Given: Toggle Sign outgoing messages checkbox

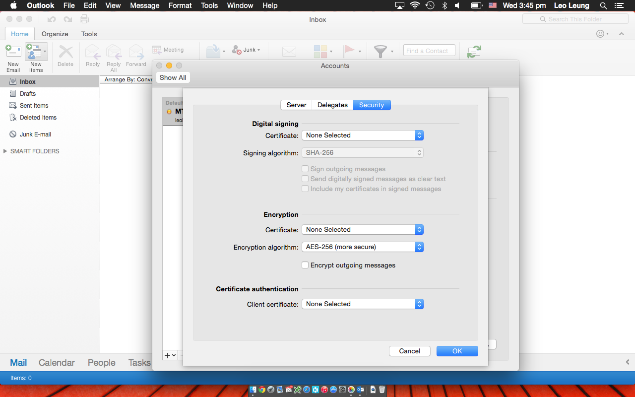Looking at the screenshot, I should click(x=305, y=169).
